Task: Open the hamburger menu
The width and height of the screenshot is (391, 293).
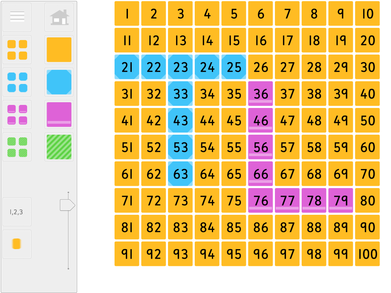Action: pyautogui.click(x=17, y=17)
